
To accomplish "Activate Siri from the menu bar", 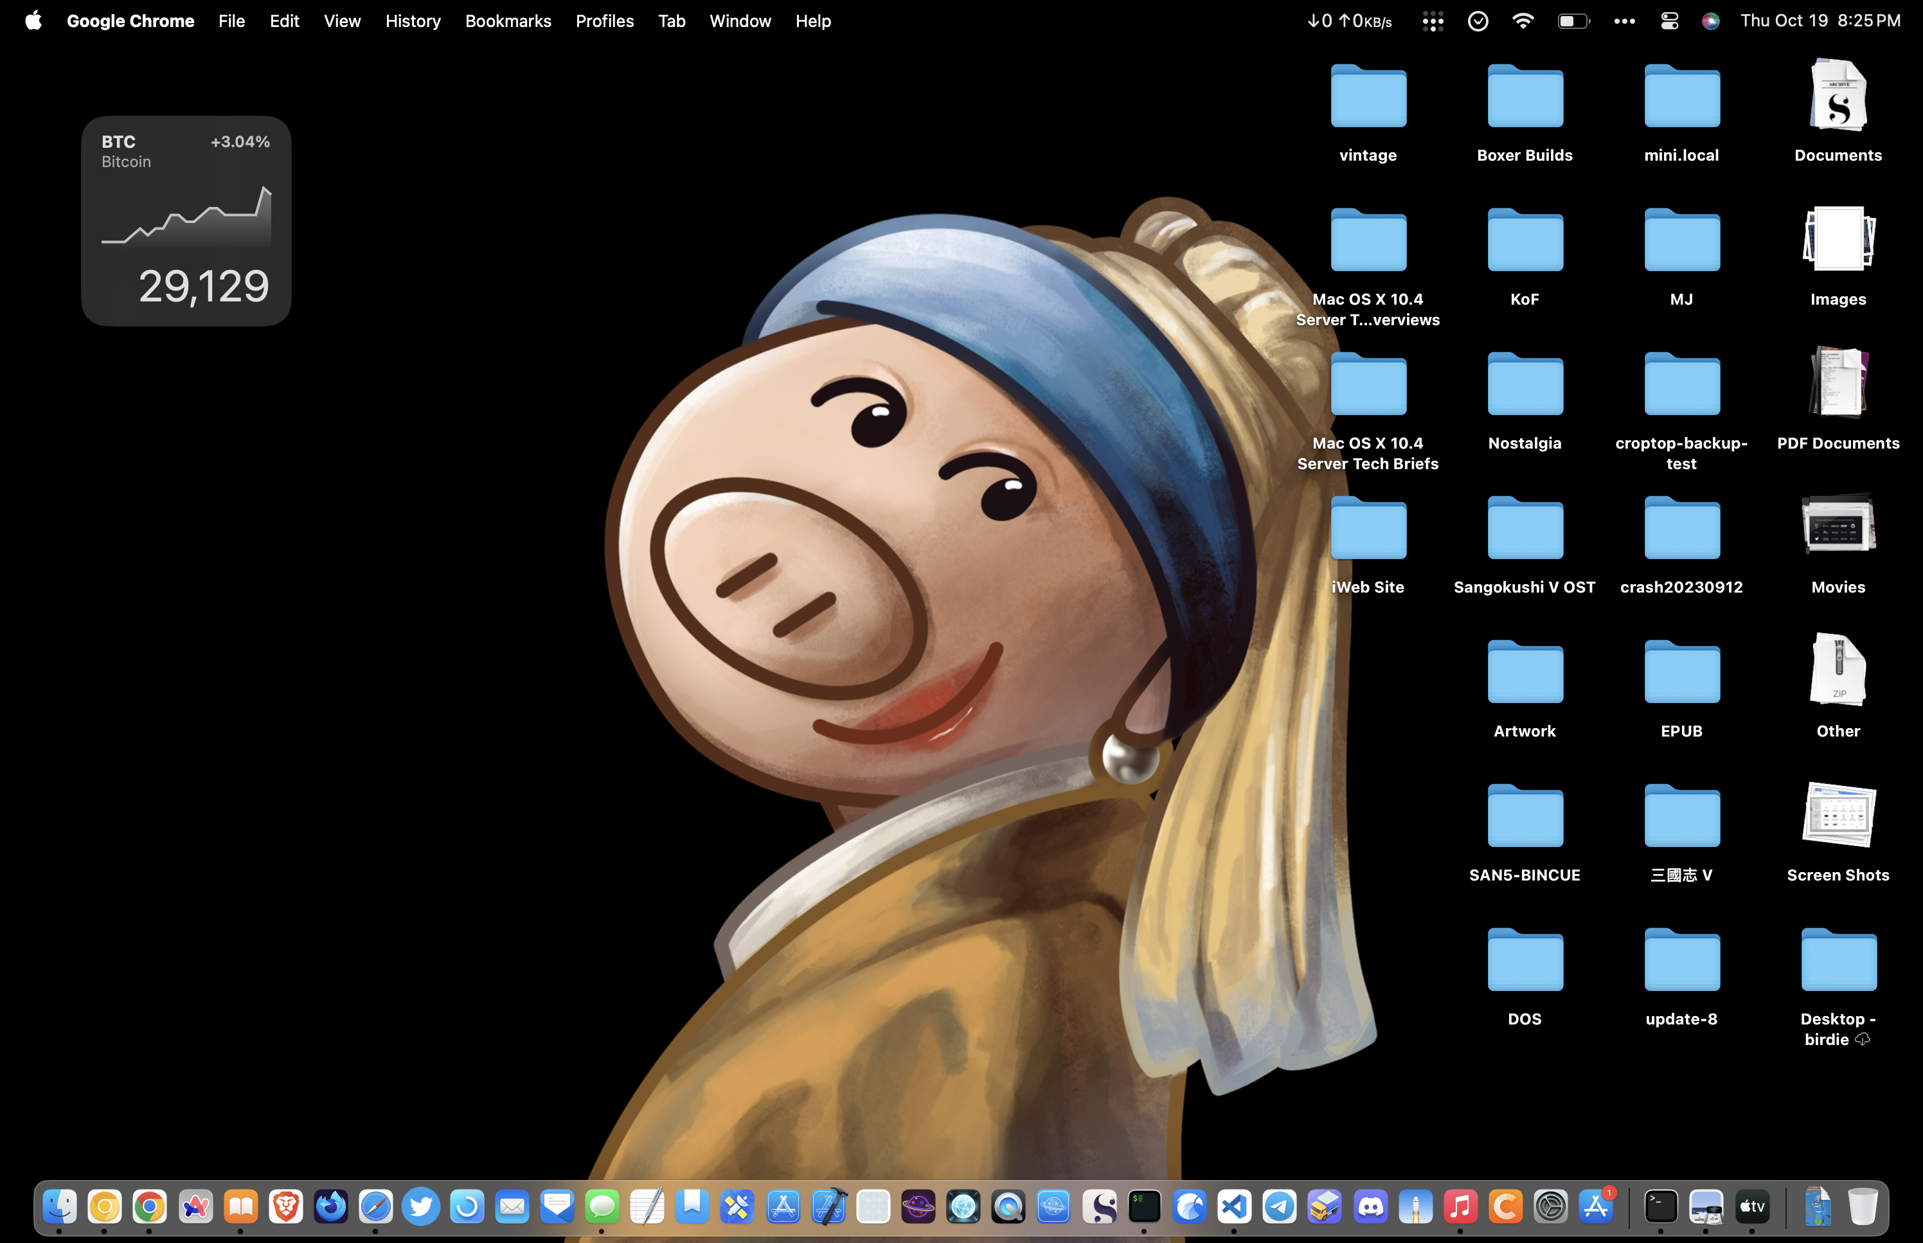I will point(1711,21).
